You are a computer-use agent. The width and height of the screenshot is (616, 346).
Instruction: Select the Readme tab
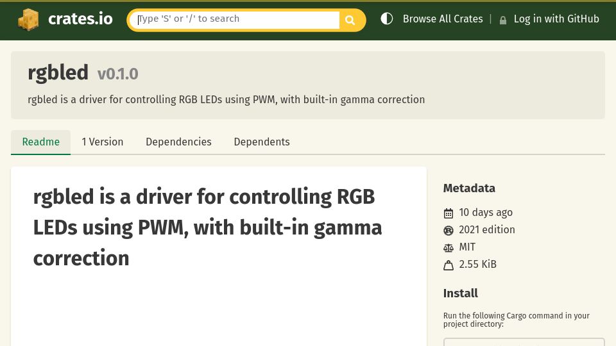[41, 142]
